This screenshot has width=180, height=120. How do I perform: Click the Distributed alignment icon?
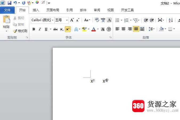pos(142,29)
